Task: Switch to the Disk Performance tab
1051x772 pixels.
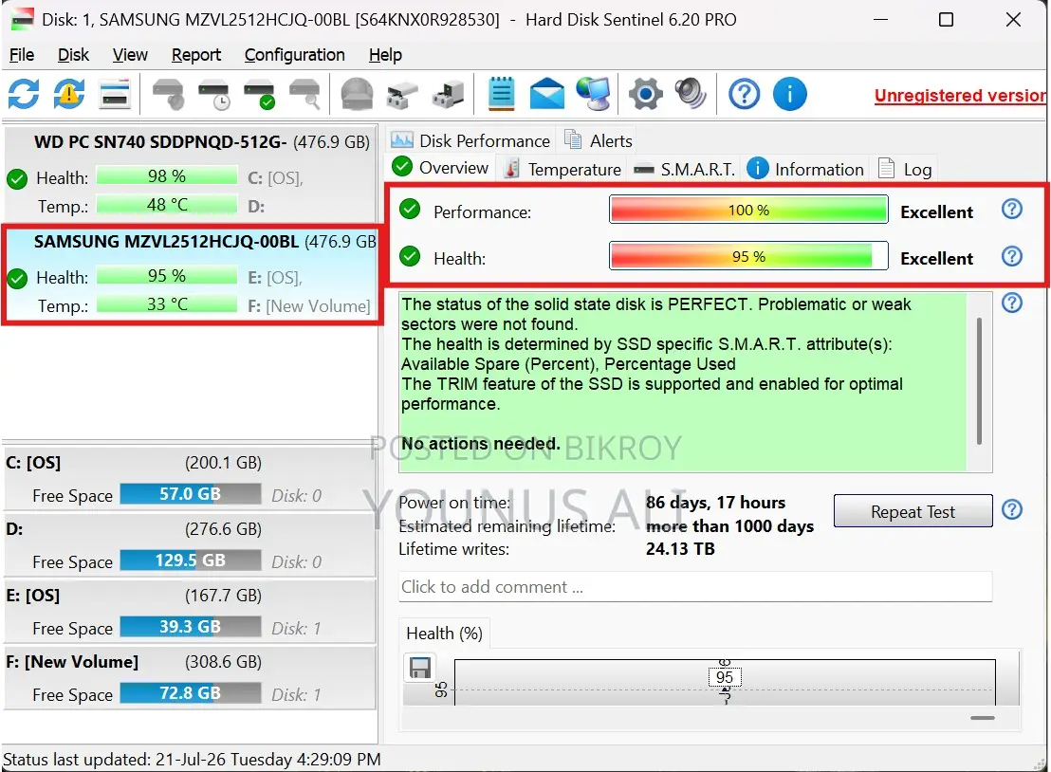Action: pyautogui.click(x=471, y=140)
